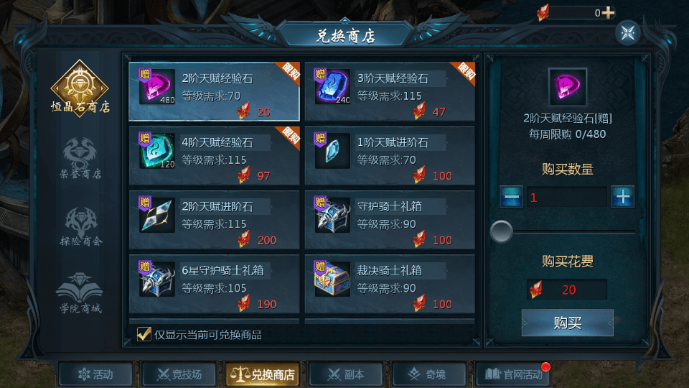Click the purchase quantity input field
The width and height of the screenshot is (689, 388).
coord(567,197)
